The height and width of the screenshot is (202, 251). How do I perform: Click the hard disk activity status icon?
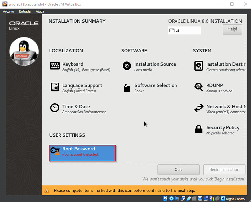[x=165, y=199]
